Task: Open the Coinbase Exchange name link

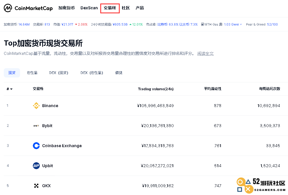Action: pos(62,146)
